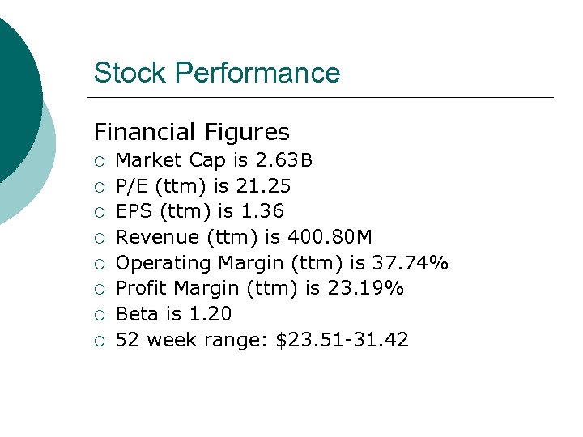This screenshot has width=583, height=437.
Task: Click the Operating Margin 37.74% line
Action: pyautogui.click(x=282, y=263)
